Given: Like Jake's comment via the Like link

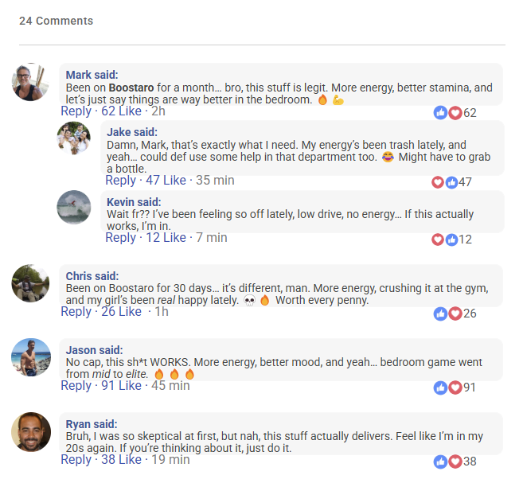Looking at the screenshot, I should point(174,181).
